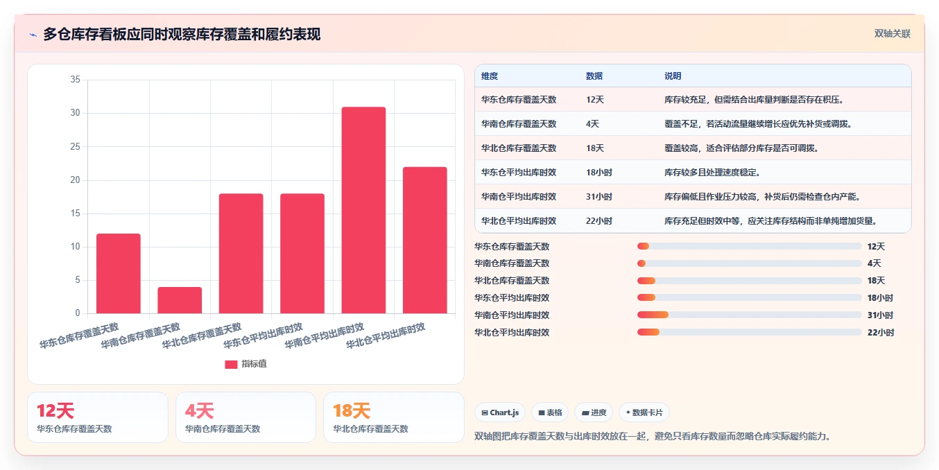This screenshot has height=470, width=939.
Task: Click the 22小时 value beside the progress bar
Action: (x=881, y=333)
